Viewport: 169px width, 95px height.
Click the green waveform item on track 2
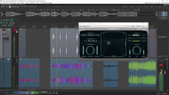coord(142,73)
